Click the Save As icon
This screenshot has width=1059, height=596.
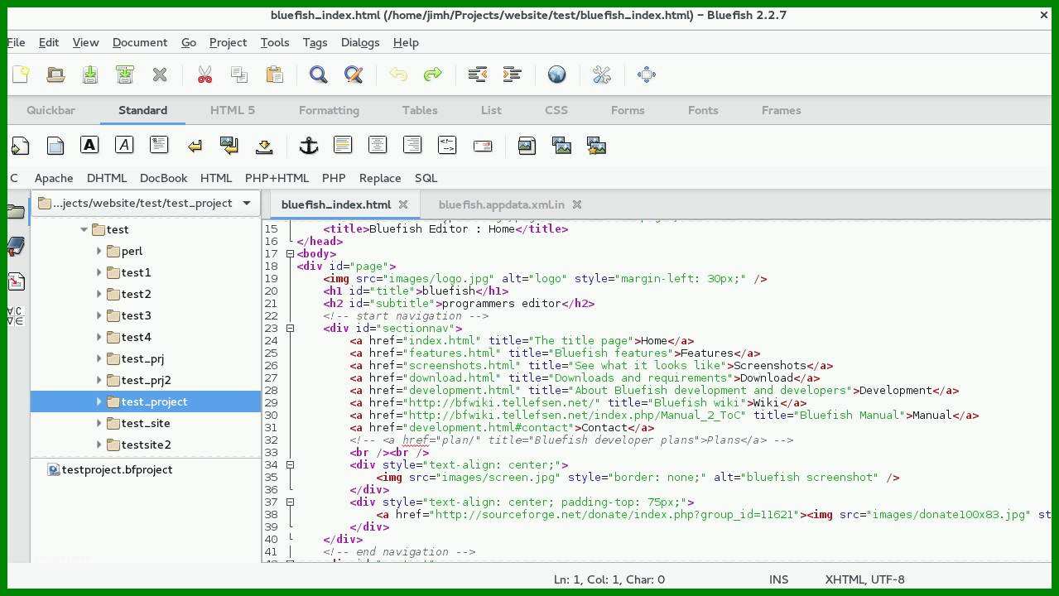tap(125, 74)
